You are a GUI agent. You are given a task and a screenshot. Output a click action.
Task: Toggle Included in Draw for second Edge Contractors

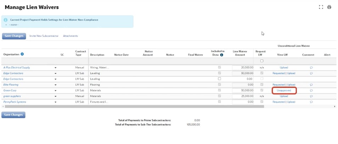pyautogui.click(x=219, y=79)
